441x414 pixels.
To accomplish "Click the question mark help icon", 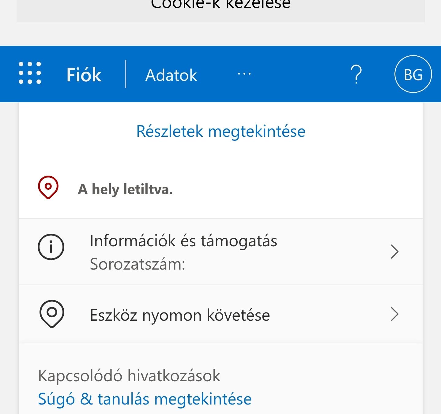I will [356, 74].
